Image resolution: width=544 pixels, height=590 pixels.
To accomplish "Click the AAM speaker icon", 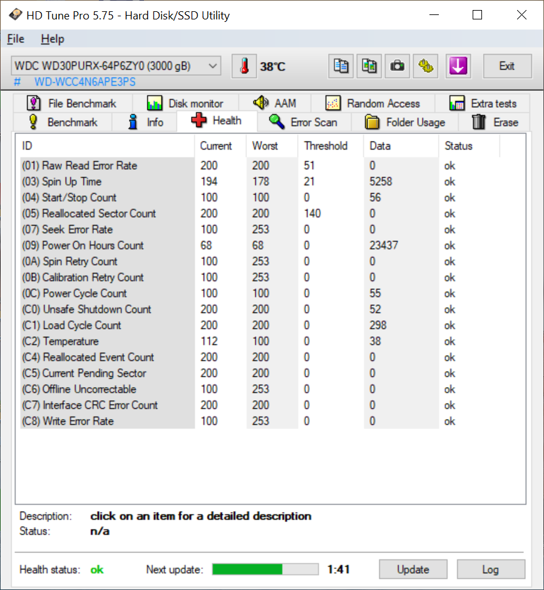I will (x=260, y=102).
